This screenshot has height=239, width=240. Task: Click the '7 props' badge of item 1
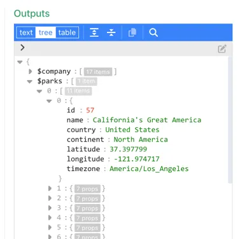(x=87, y=189)
